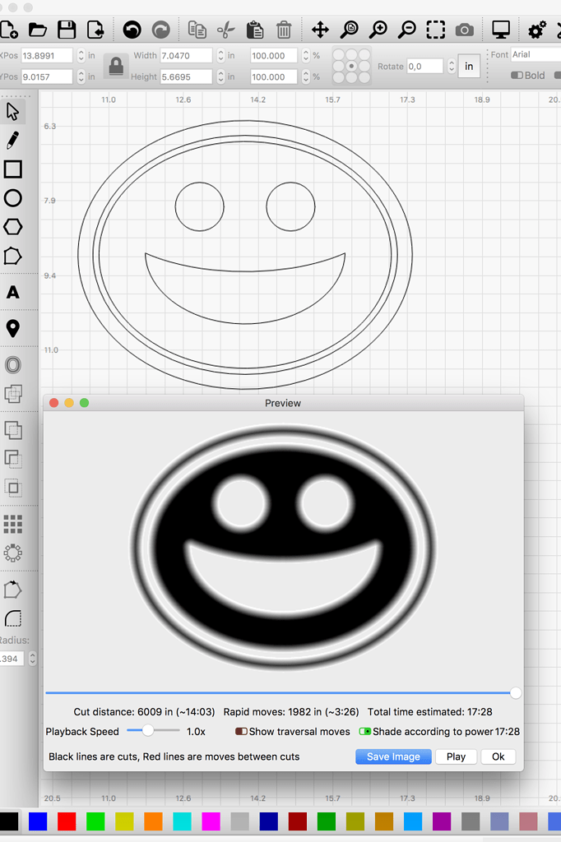Step the width percent value
Screen dimensions: 561x842
coord(306,55)
